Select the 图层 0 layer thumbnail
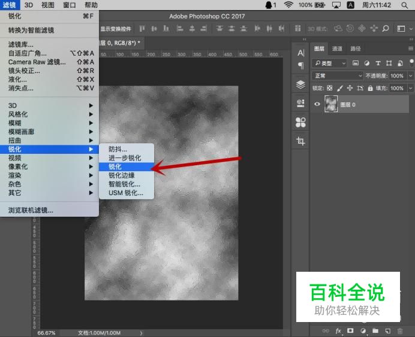 click(331, 104)
